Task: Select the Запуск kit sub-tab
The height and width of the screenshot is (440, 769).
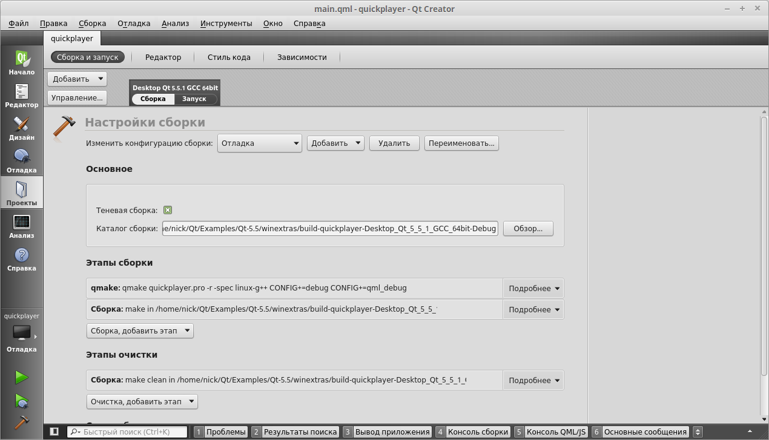Action: [x=194, y=99]
